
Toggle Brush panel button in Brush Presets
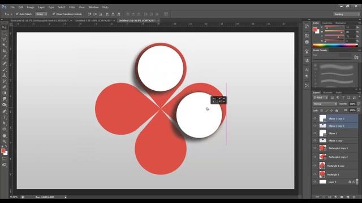click(356, 57)
